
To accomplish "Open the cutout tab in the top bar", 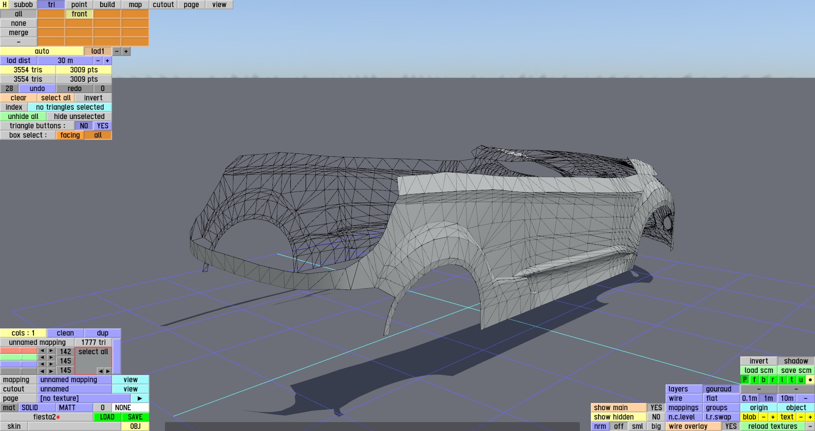I will [163, 5].
